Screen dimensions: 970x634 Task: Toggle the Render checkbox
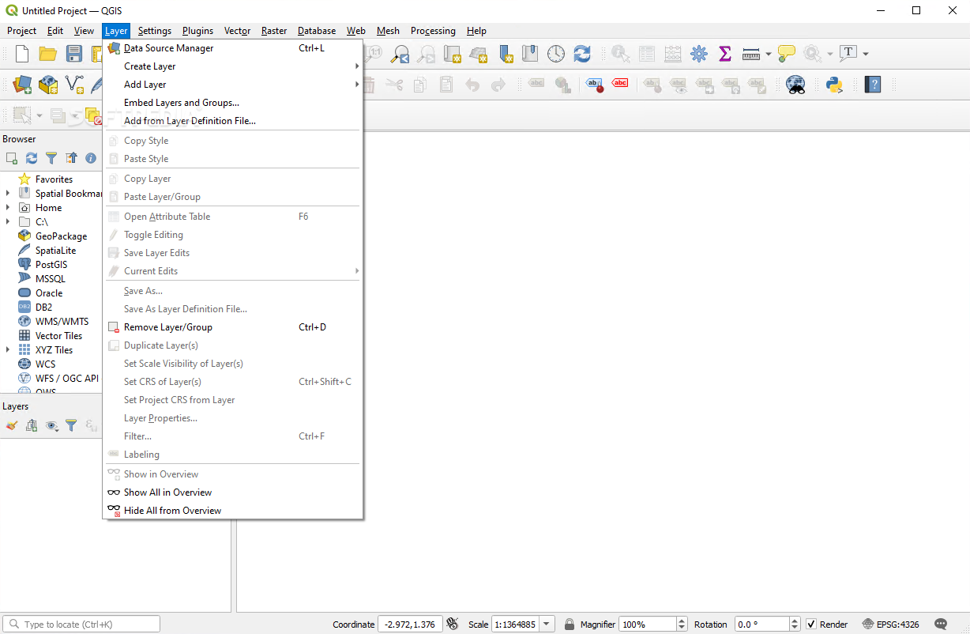(x=811, y=624)
